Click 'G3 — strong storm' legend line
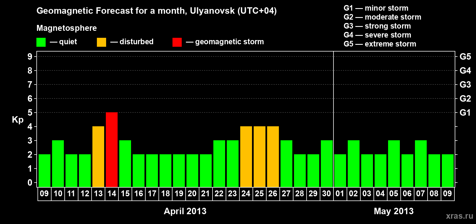The height and width of the screenshot is (224, 476). [x=377, y=26]
